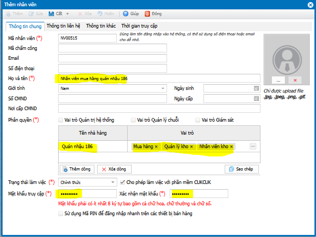Click the Số CMND input field

point(113,99)
